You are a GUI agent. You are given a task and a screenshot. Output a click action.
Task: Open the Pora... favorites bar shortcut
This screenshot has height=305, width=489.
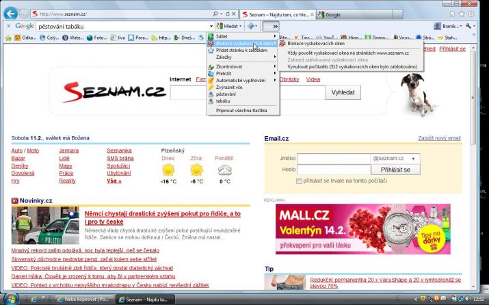coord(138,38)
